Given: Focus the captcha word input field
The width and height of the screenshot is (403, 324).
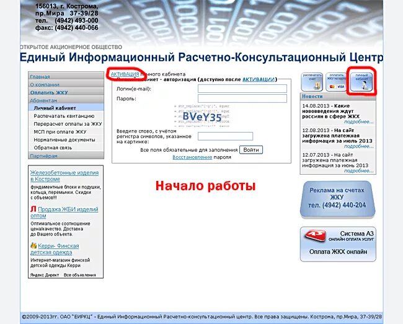Looking at the screenshot, I should 226,136.
